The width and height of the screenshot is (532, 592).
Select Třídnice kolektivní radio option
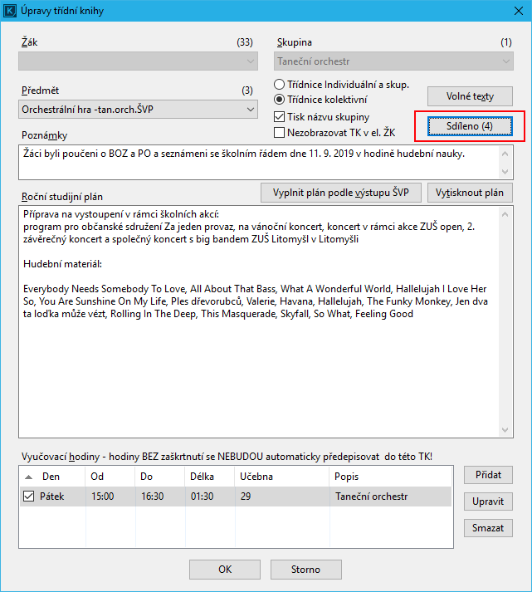coord(280,100)
